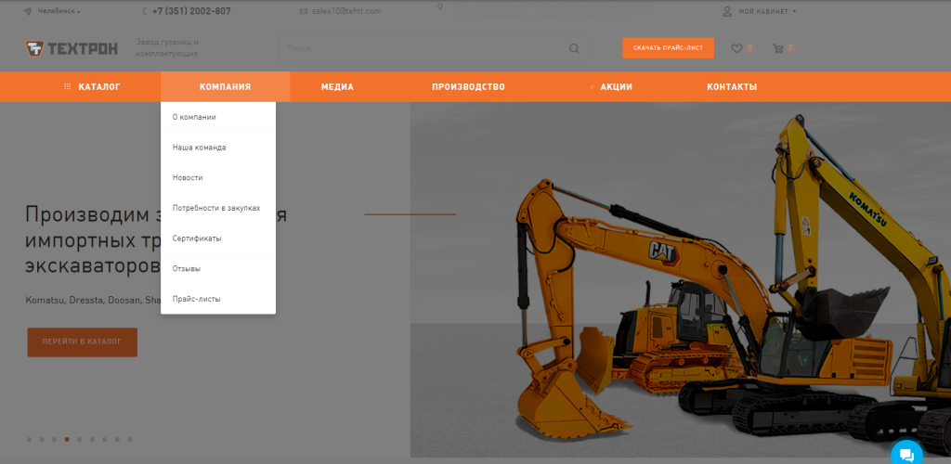
Task: Select the active orange slider dot
Action: (67, 439)
